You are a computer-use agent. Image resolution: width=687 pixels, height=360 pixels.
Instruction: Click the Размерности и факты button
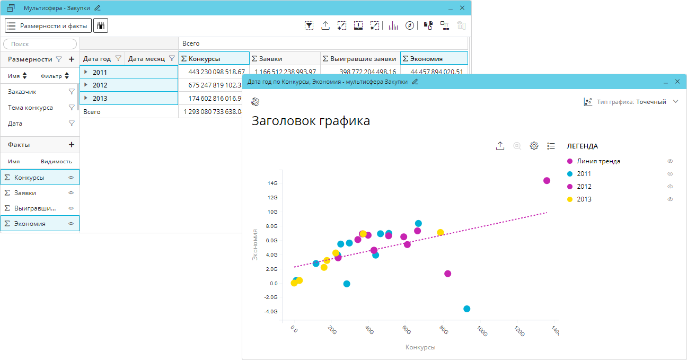[48, 25]
